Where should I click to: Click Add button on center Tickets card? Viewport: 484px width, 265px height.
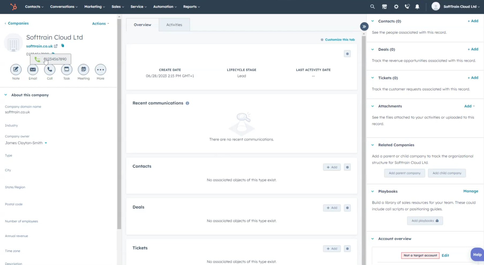332,249
